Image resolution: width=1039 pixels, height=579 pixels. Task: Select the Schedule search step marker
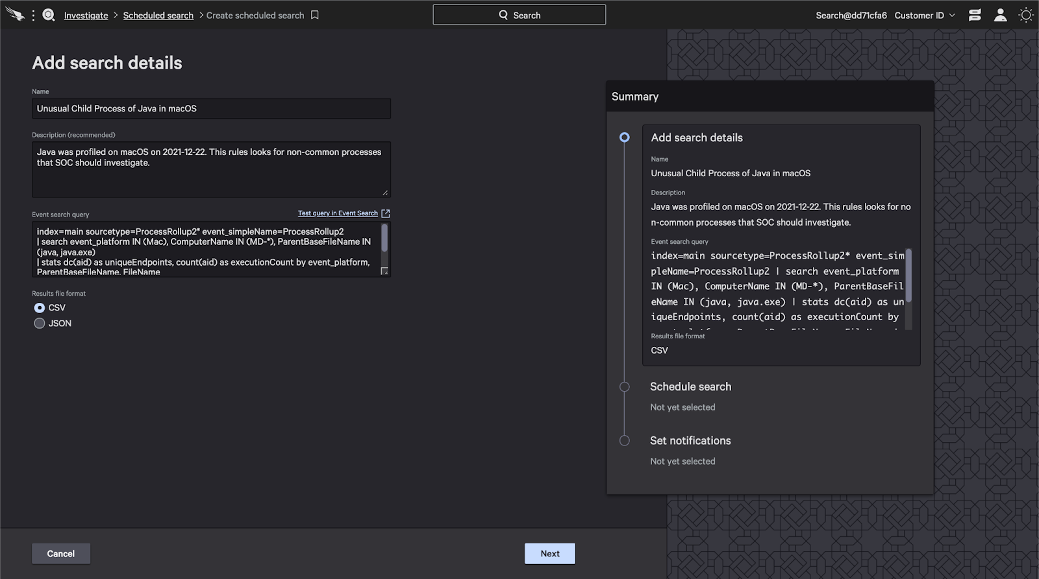point(624,387)
